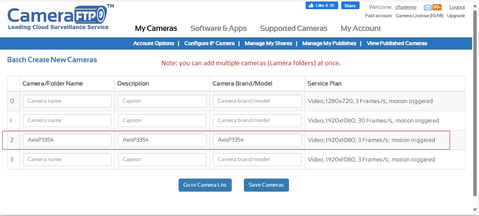479x216 pixels.
Task: Click the Logout link
Action: [457, 7]
